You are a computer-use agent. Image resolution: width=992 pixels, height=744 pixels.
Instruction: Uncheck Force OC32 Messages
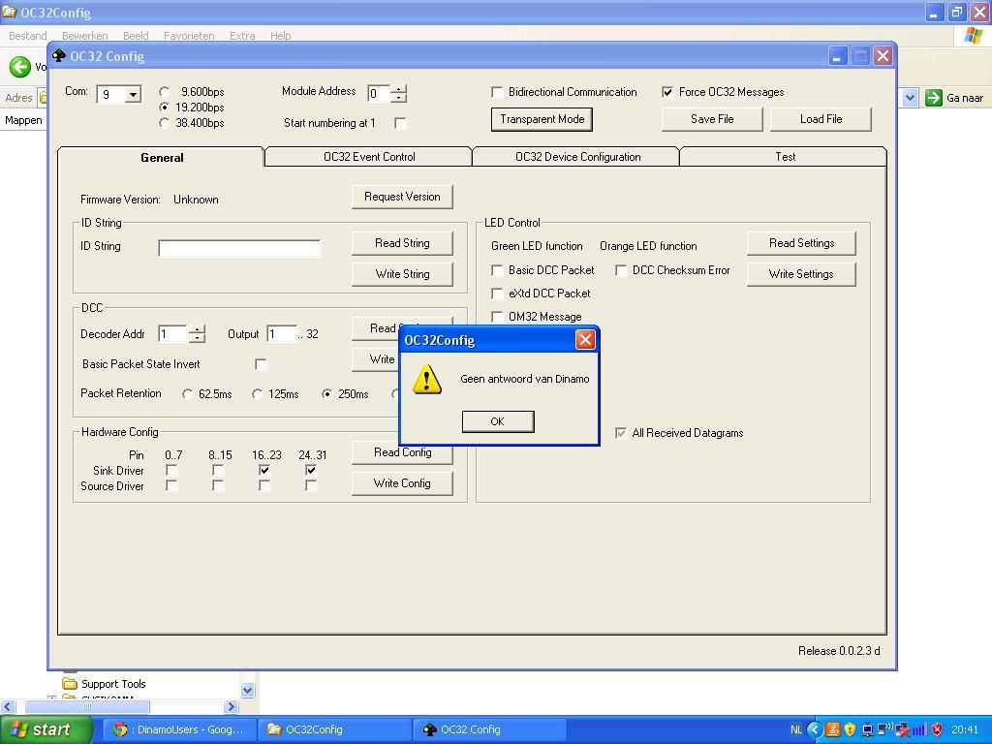(667, 92)
